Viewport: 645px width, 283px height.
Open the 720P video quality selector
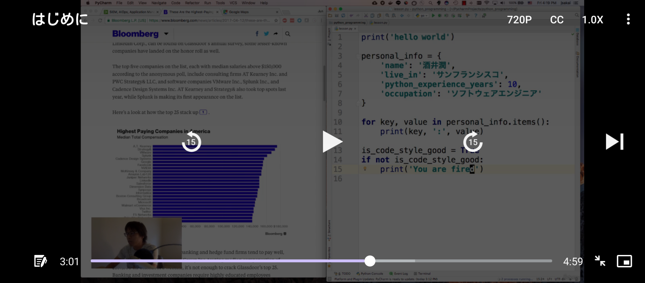[519, 20]
